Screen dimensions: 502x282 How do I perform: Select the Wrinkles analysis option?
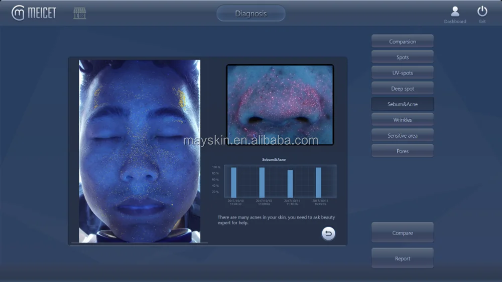(403, 119)
